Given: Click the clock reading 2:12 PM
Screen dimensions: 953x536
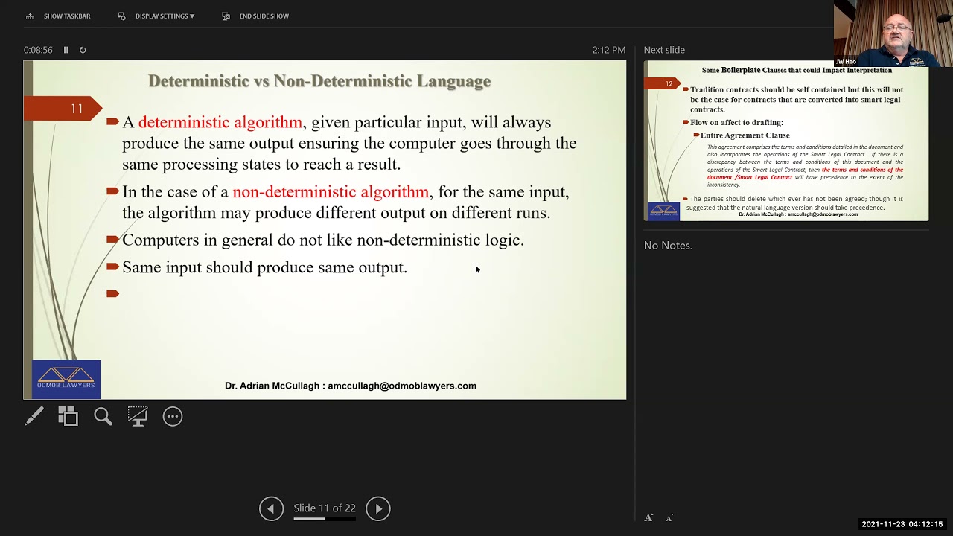Looking at the screenshot, I should [x=609, y=50].
